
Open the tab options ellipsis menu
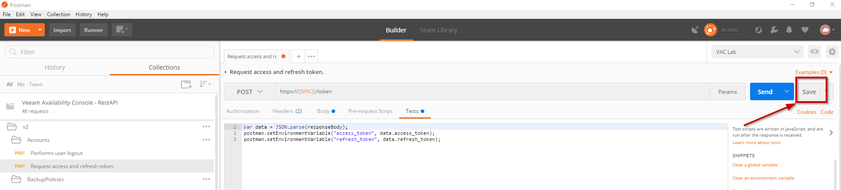(x=311, y=56)
